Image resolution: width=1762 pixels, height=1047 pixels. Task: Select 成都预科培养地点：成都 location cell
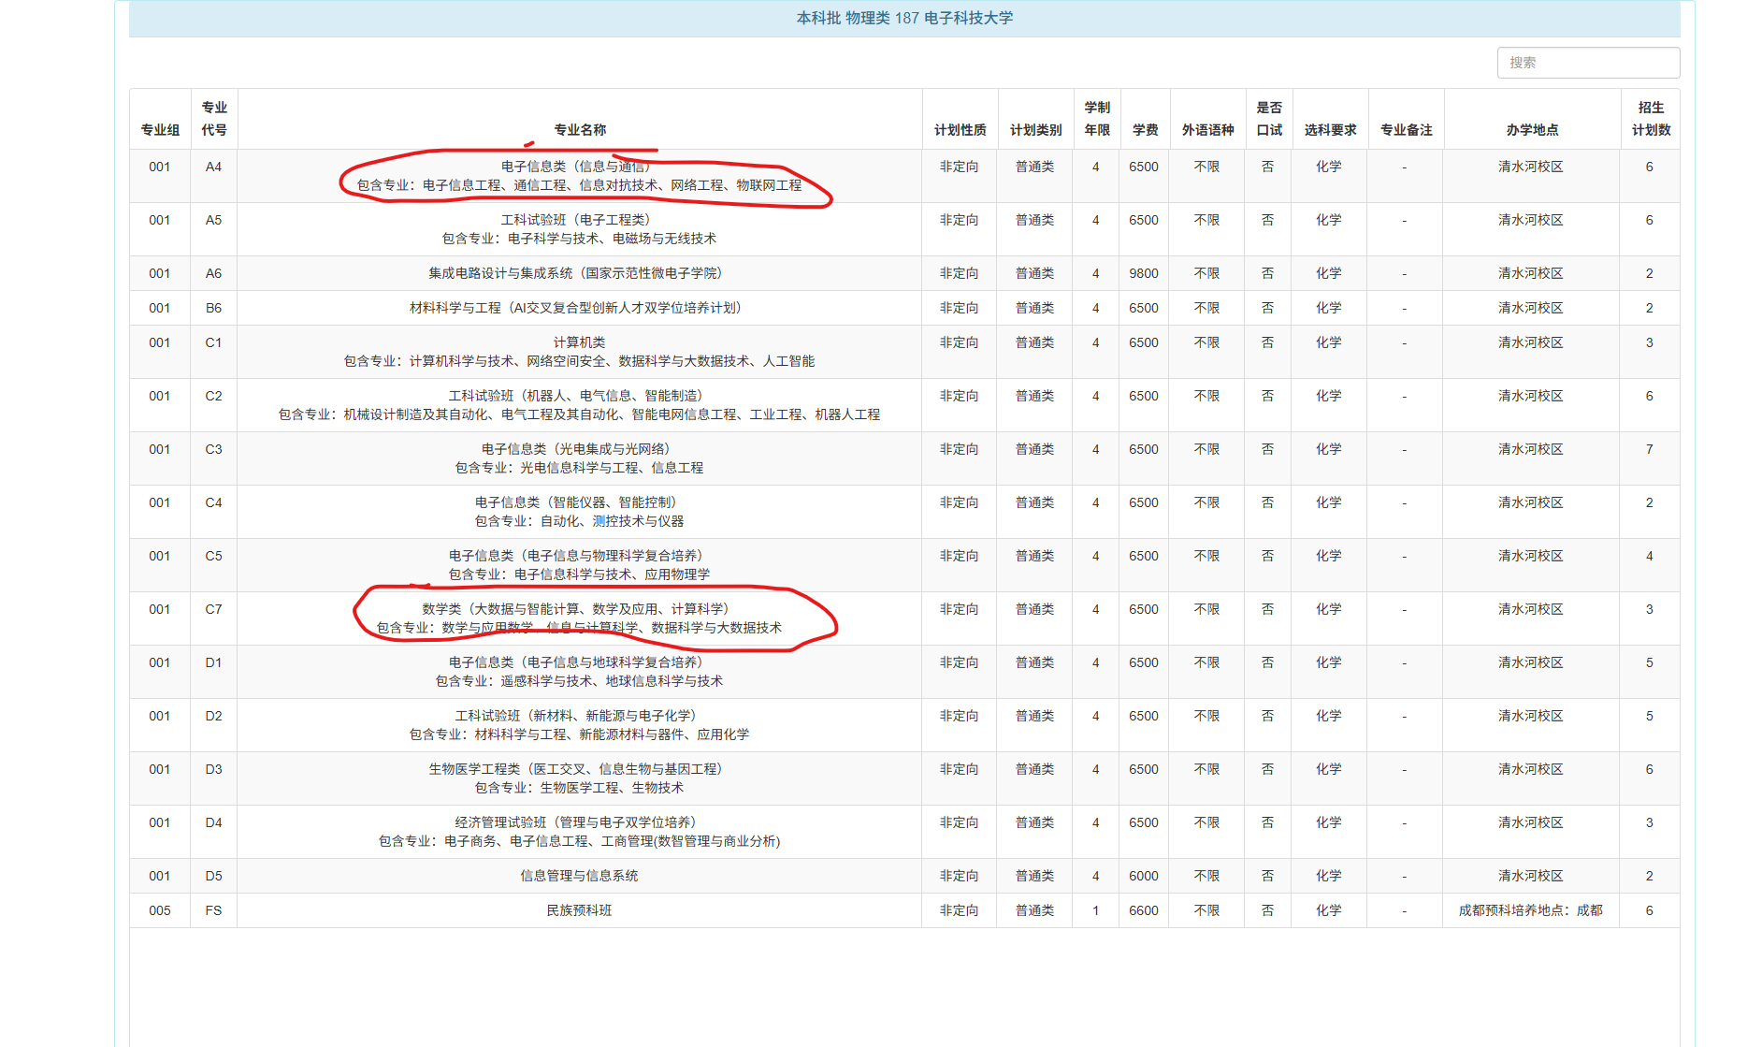click(x=1531, y=910)
